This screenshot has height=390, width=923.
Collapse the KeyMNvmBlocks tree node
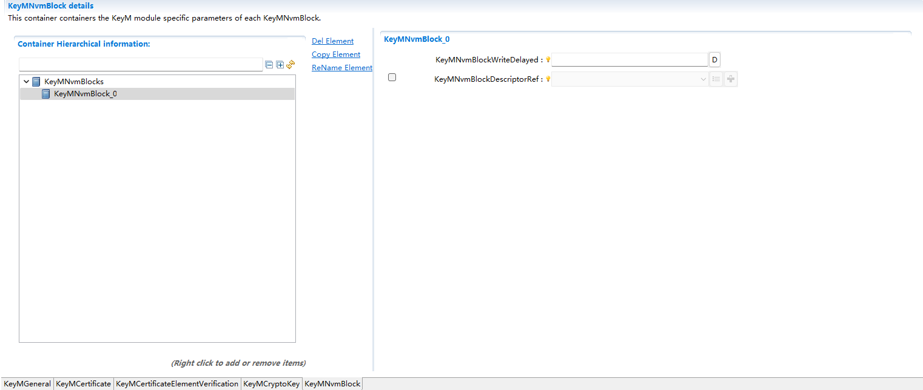[26, 81]
